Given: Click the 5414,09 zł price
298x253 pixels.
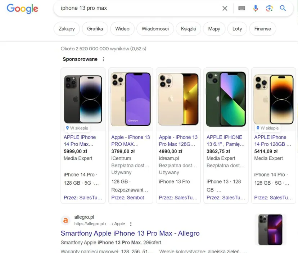Looking at the screenshot, I should tap(266, 152).
